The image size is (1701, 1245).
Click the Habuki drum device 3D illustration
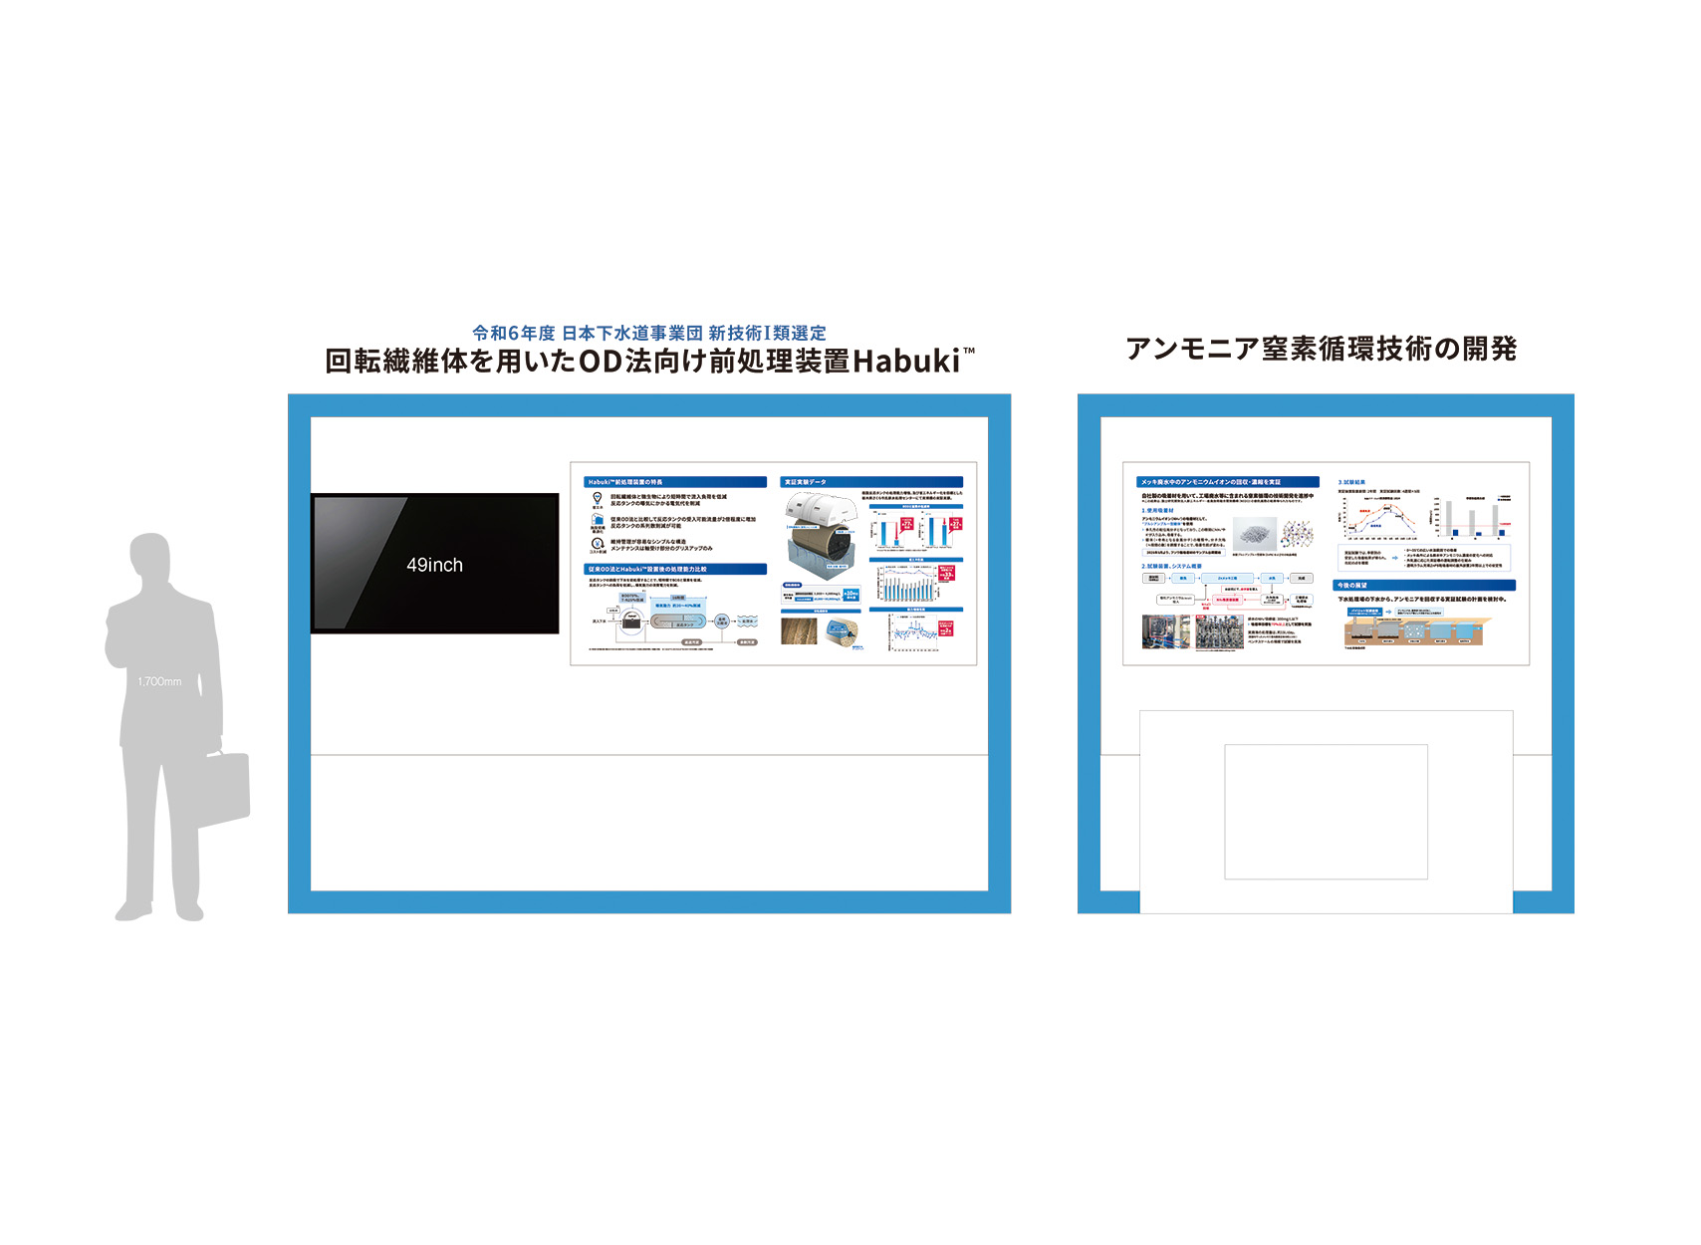822,536
